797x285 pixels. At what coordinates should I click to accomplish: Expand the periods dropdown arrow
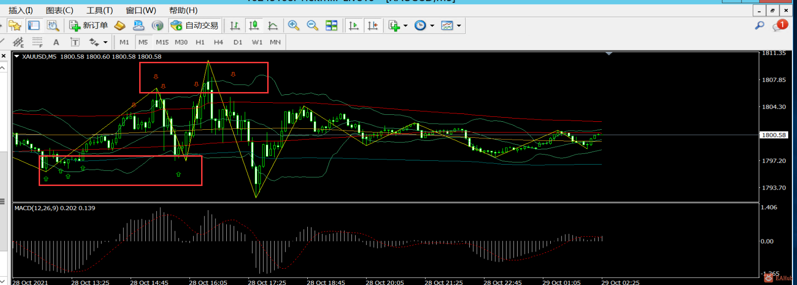432,26
